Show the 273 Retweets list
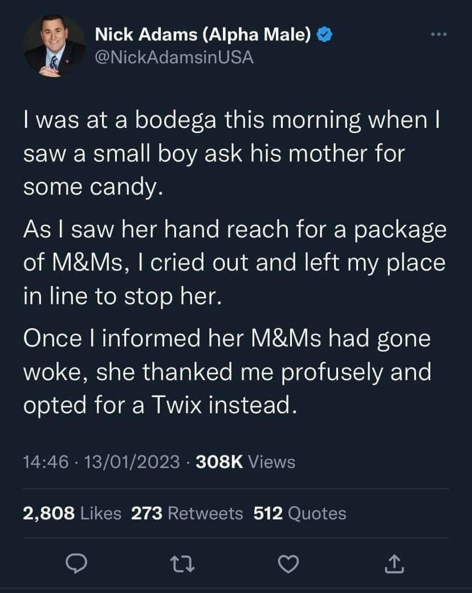472x593 pixels. coord(187,513)
